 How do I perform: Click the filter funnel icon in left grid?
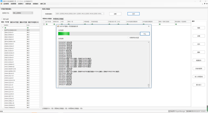tap(3, 28)
